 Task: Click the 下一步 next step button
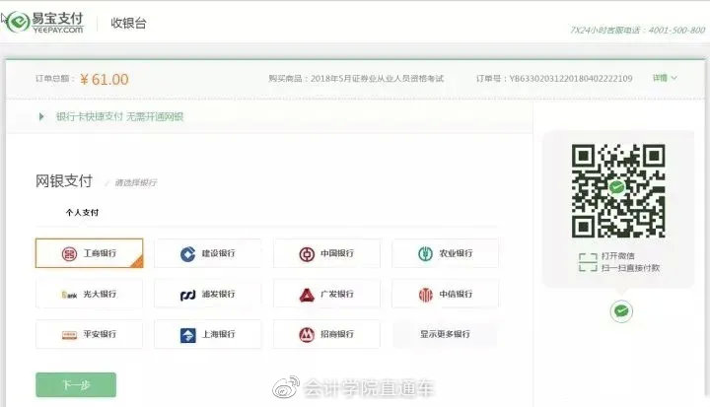pyautogui.click(x=76, y=384)
